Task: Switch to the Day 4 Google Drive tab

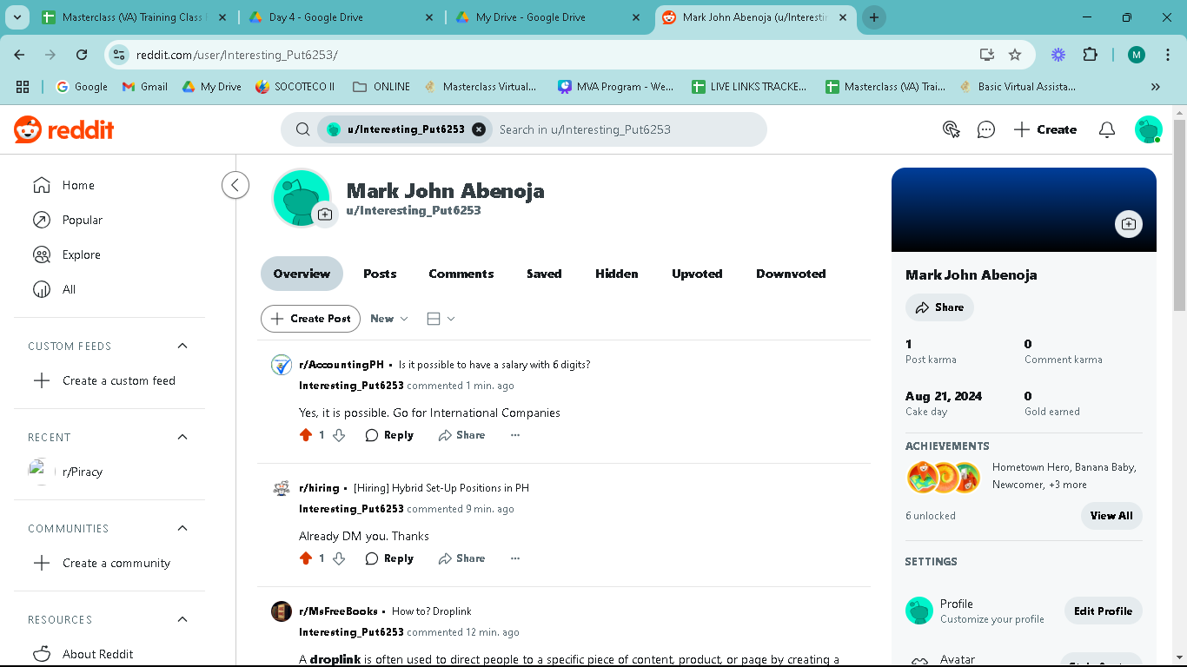Action: coord(341,17)
